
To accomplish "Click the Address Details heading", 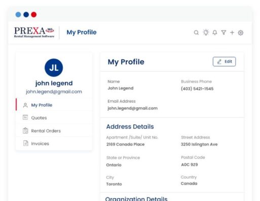I will (x=130, y=127).
